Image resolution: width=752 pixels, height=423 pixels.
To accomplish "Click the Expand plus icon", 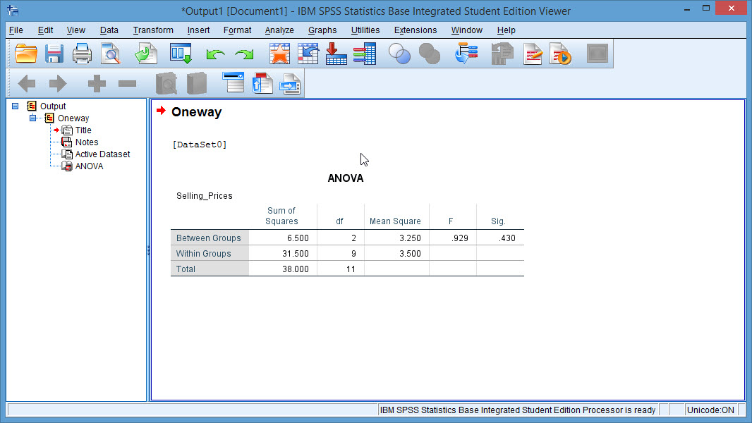I will pos(97,83).
